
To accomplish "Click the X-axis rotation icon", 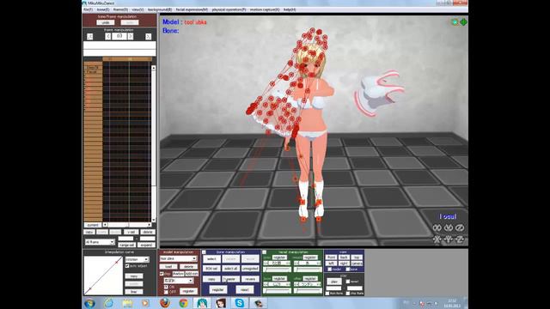I will (x=437, y=227).
